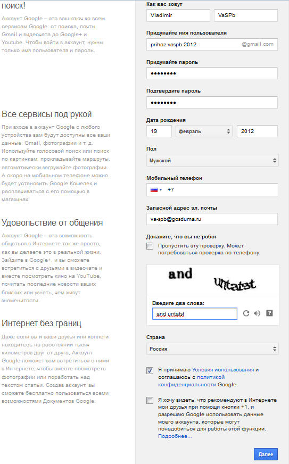Image resolution: width=289 pixels, height=464 pixels.
Task: Click the Russian flag country code selector
Action: point(156,189)
